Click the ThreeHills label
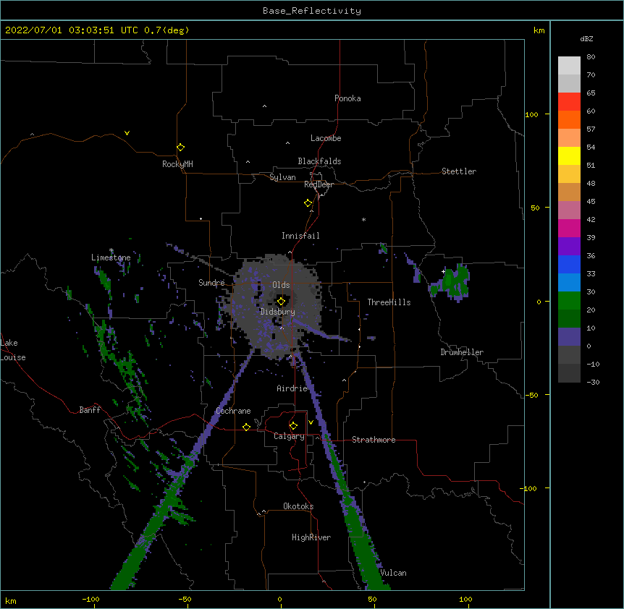Screen dimensions: 624x609 tap(389, 302)
